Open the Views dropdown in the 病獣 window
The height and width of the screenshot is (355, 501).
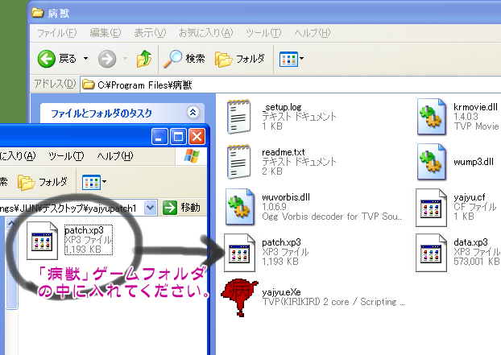tap(291, 59)
